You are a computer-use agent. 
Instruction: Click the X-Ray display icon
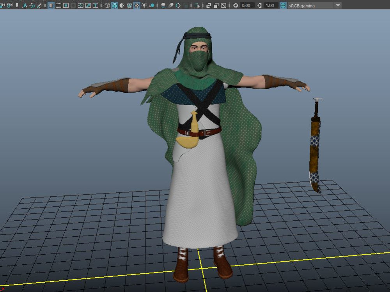(209, 5)
